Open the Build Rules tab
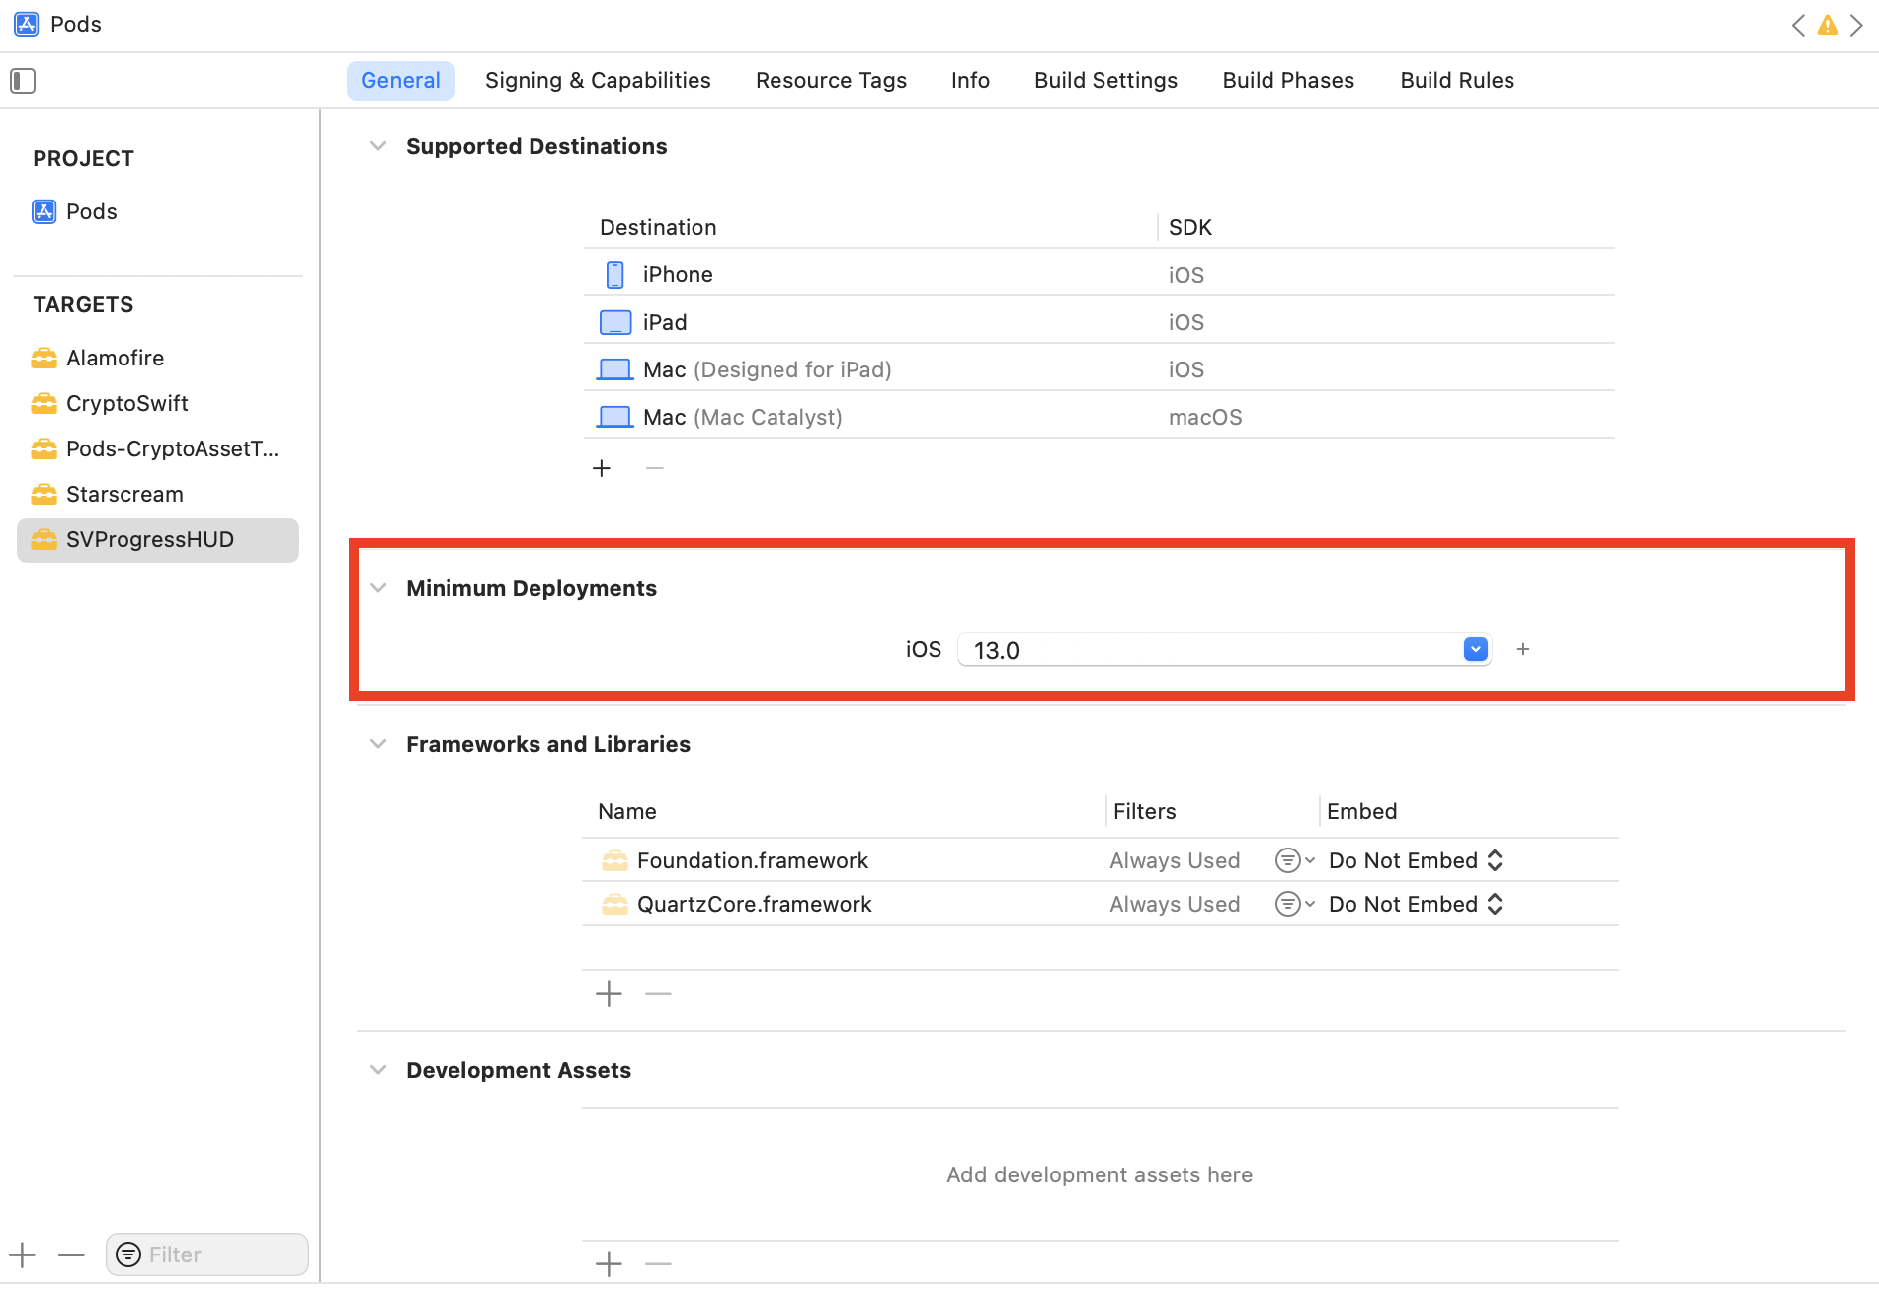The width and height of the screenshot is (1879, 1294). [1457, 81]
